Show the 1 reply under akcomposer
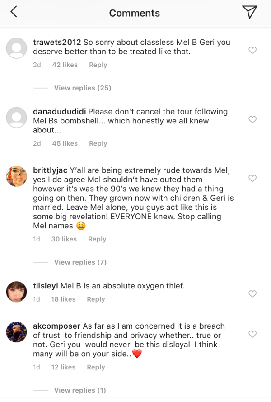The image size is (271, 402). tap(80, 390)
